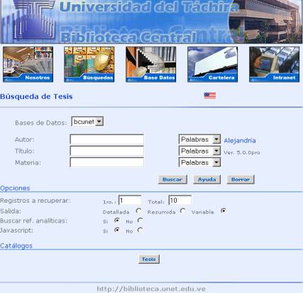This screenshot has height=293, width=303.
Task: Open the Palabras dropdown next to Autor
Action: point(199,139)
